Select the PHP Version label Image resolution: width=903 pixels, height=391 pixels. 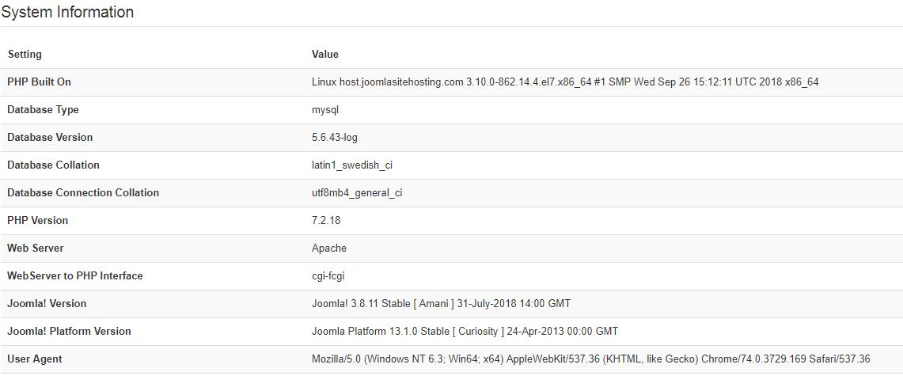37,220
